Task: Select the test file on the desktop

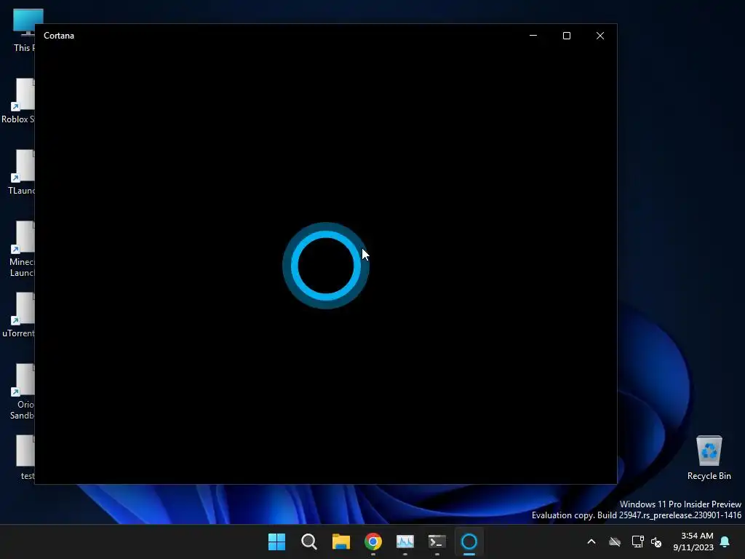Action: 25,457
